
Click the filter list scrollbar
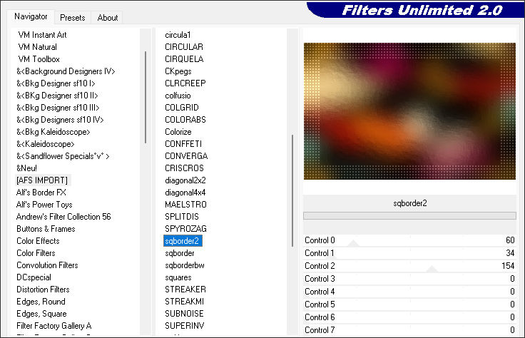[292, 191]
